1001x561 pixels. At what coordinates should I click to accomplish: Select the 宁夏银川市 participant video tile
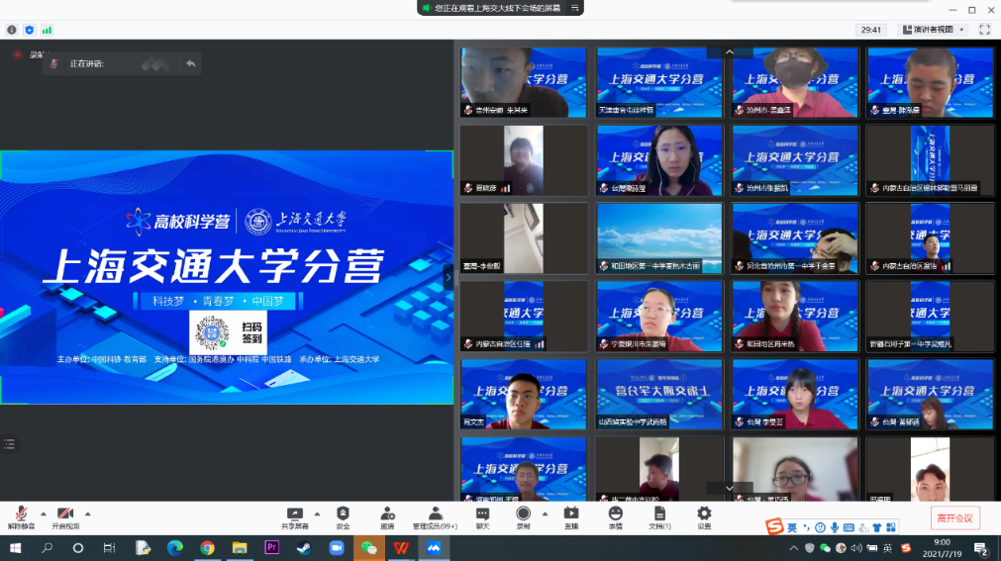click(658, 316)
